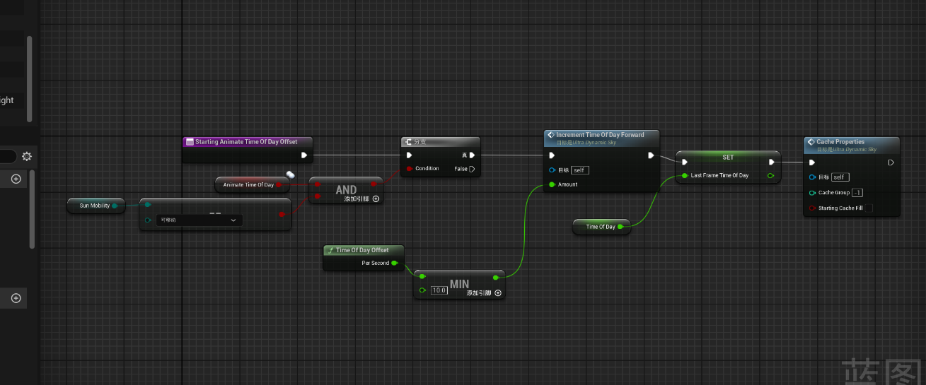926x385 pixels.
Task: Click function icon on Increment Time Of Day Forward
Action: 551,135
